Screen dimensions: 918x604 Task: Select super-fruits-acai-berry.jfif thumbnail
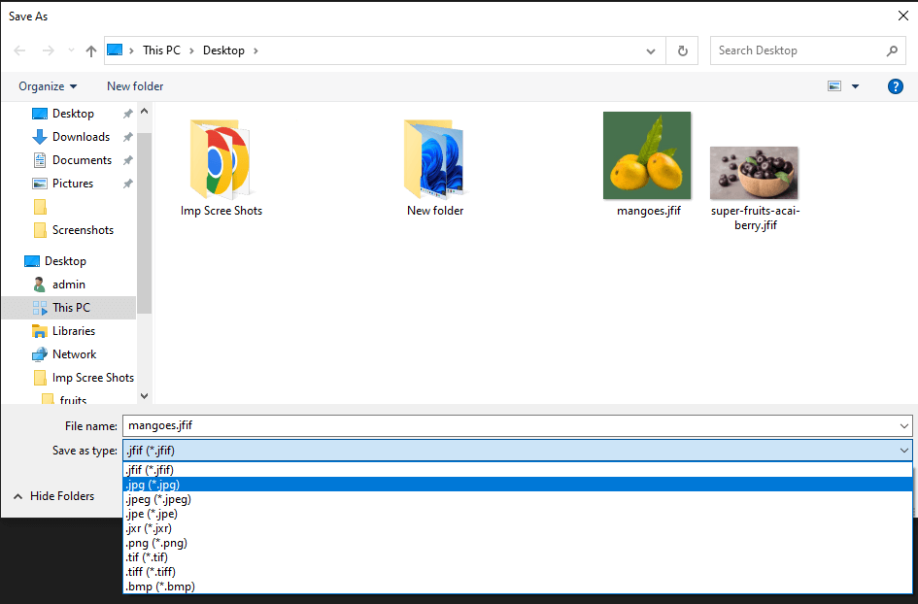(754, 173)
